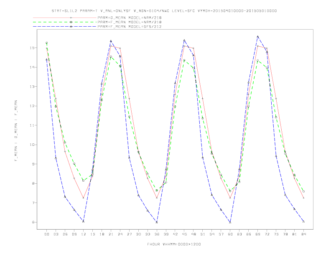The height and width of the screenshot is (255, 331).
Task: Click green NAM circle data point at hour 00
Action: click(47, 43)
